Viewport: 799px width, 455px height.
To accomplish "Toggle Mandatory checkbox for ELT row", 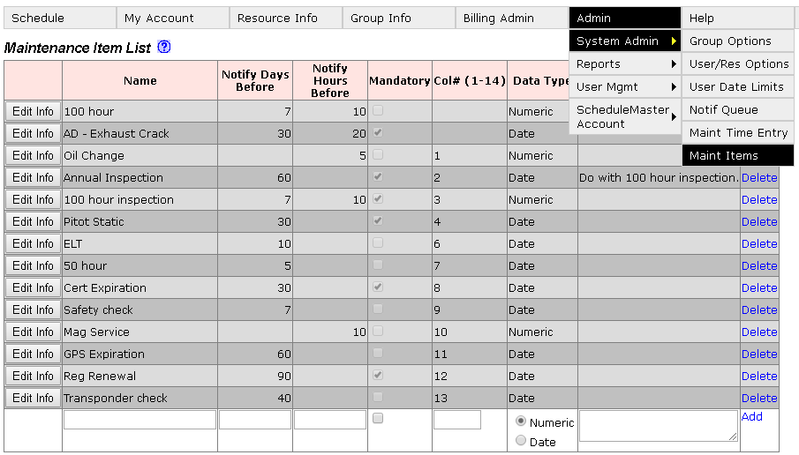I will [378, 242].
